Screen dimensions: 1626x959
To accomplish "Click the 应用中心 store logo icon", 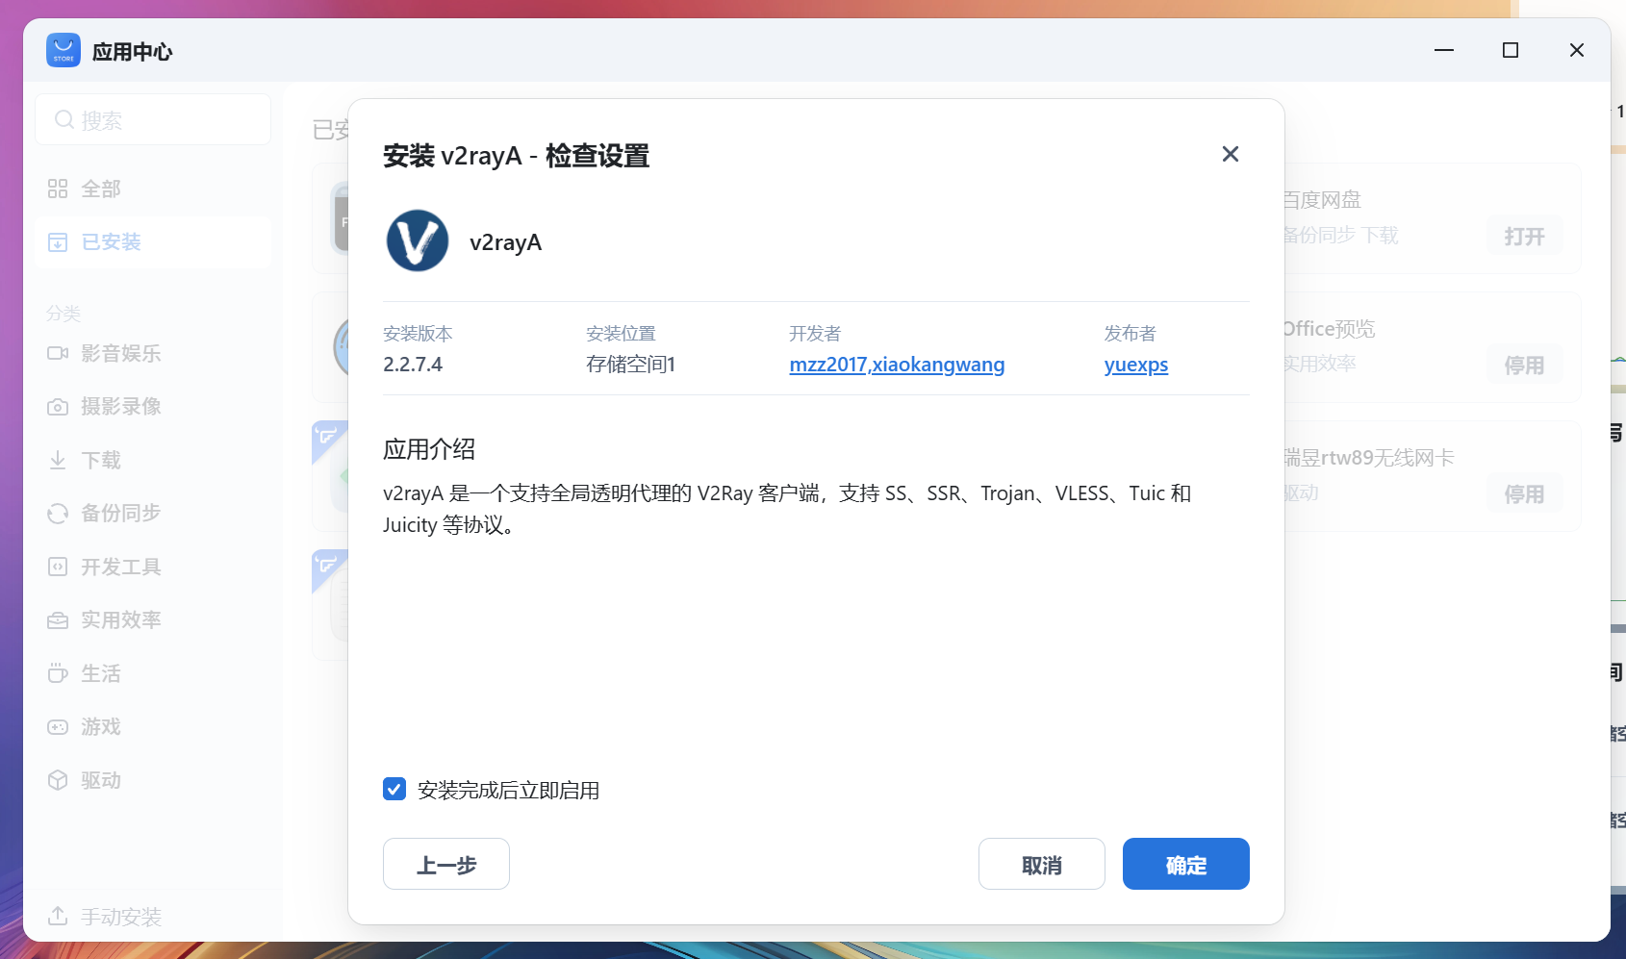I will coord(62,50).
